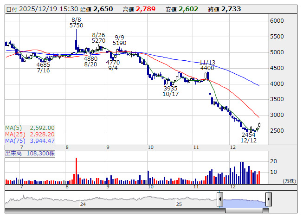Click the MA(75) 3,944.47 legend entry

tap(30, 141)
